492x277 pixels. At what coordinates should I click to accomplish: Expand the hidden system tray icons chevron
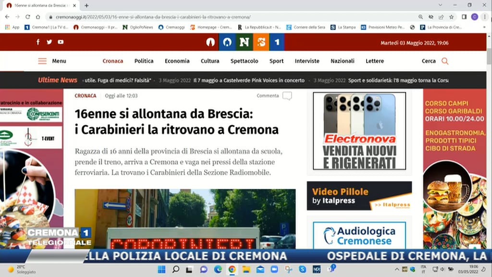click(x=397, y=269)
